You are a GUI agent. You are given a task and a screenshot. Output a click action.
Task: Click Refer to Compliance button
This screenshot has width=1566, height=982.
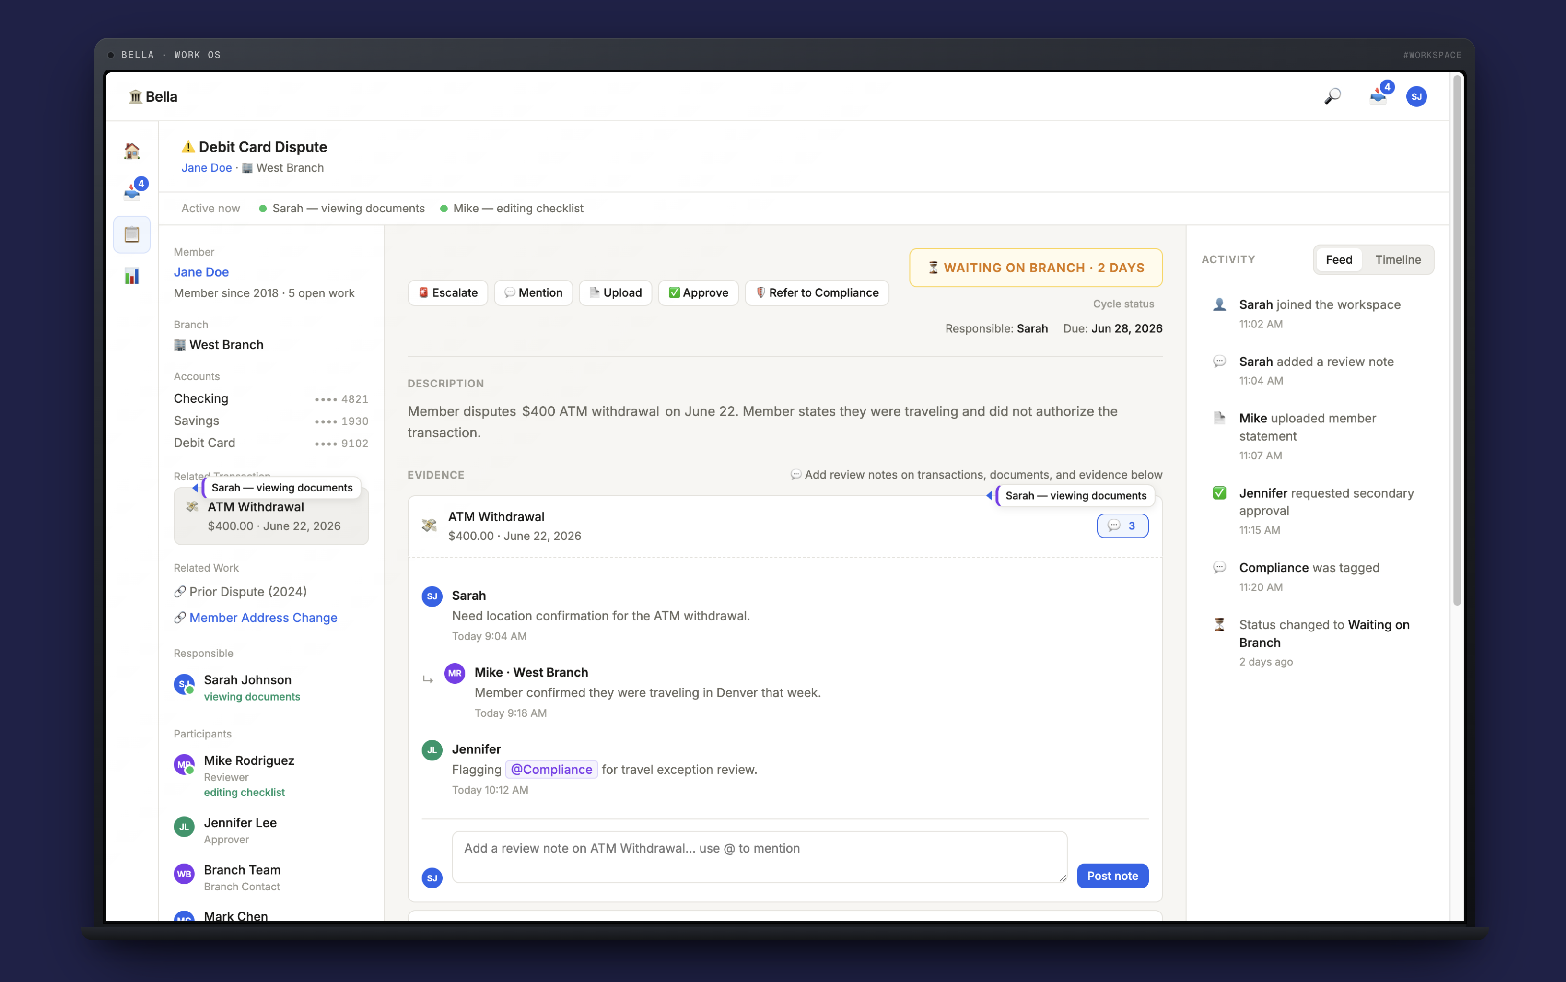tap(817, 292)
